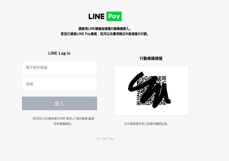
Task: Click the 行動條碼掃描 heading
Action: pos(151,58)
